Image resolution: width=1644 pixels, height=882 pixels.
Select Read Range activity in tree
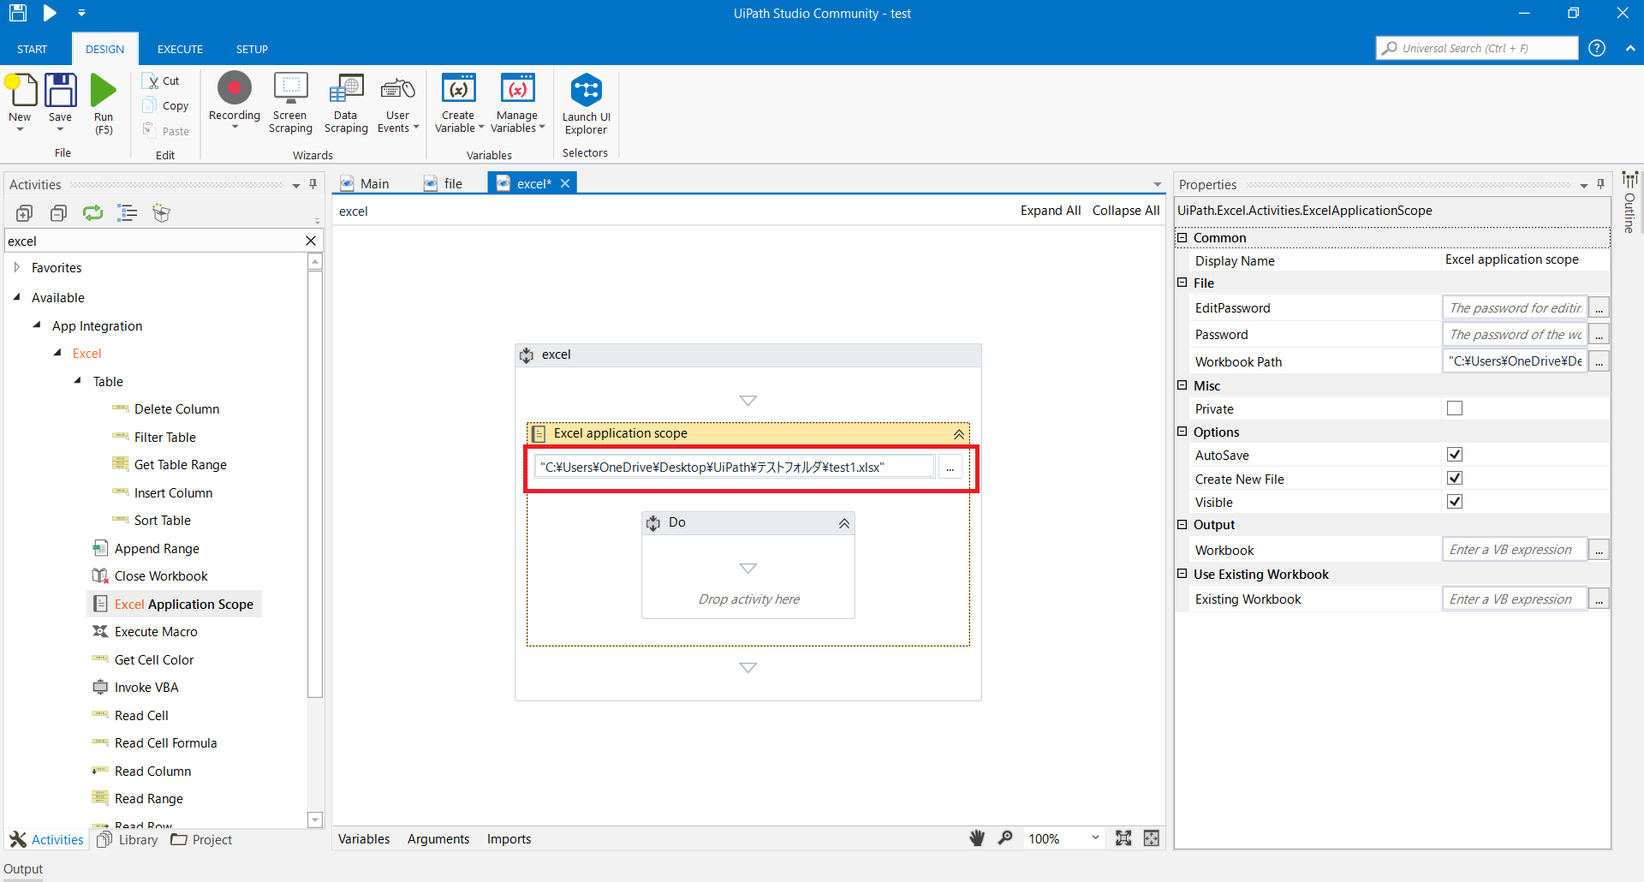[x=148, y=799]
